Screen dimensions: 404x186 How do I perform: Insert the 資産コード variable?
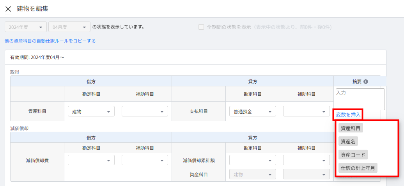(x=353, y=155)
